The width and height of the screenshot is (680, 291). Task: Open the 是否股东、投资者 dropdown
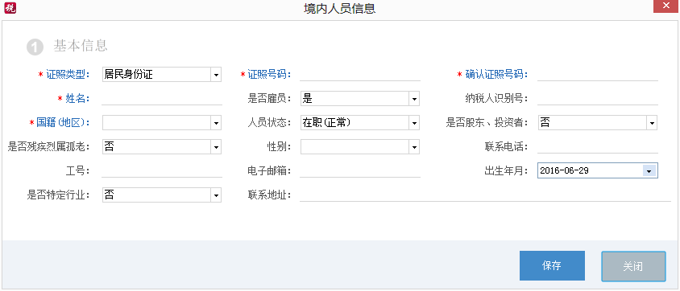click(598, 123)
